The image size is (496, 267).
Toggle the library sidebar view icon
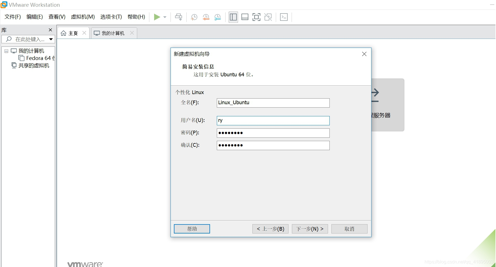(x=233, y=17)
